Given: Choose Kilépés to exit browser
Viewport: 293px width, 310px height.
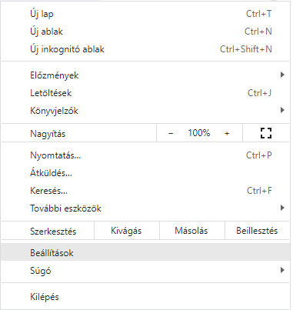Looking at the screenshot, I should pos(145,297).
